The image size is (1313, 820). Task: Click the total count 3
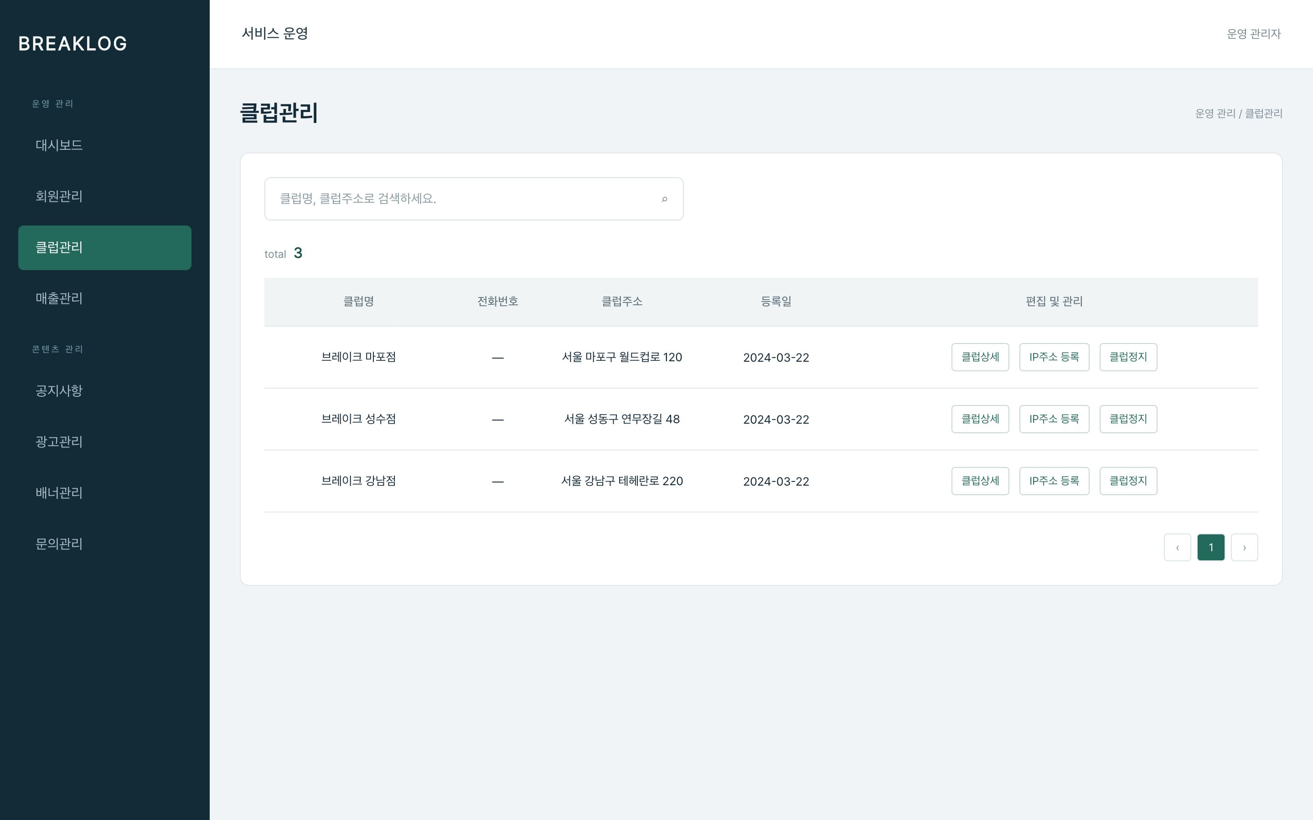click(x=298, y=253)
